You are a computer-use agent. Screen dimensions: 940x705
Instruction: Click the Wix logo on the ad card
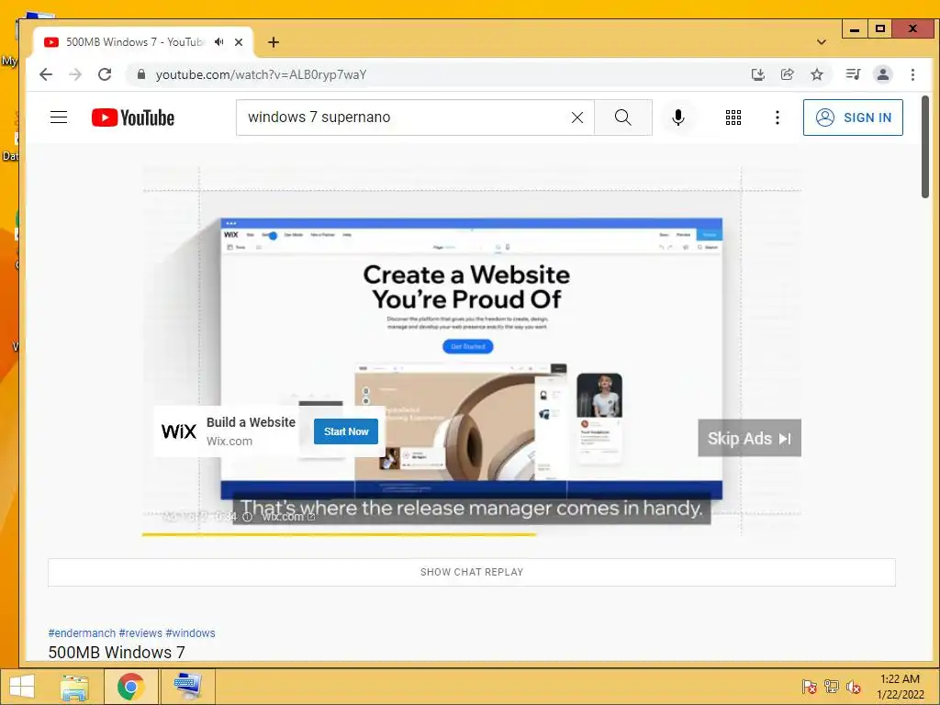point(179,431)
